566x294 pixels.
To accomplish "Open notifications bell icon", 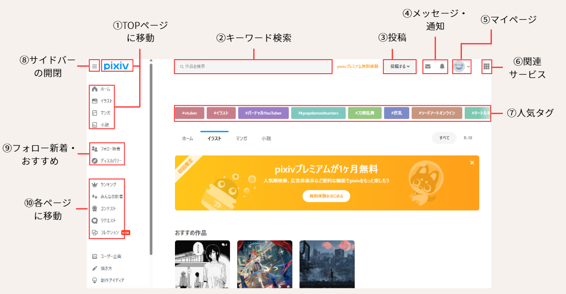I will coord(442,66).
